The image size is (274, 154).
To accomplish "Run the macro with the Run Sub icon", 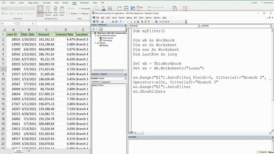I will (128, 22).
